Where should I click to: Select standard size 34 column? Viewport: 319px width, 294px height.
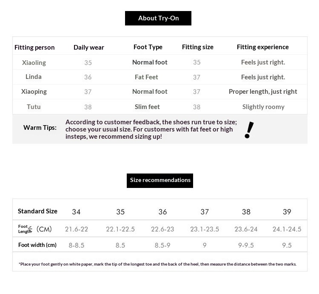[76, 212]
